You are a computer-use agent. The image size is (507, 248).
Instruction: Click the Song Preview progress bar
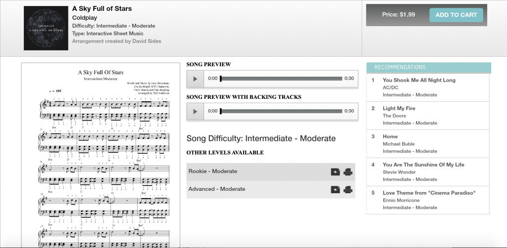click(281, 79)
